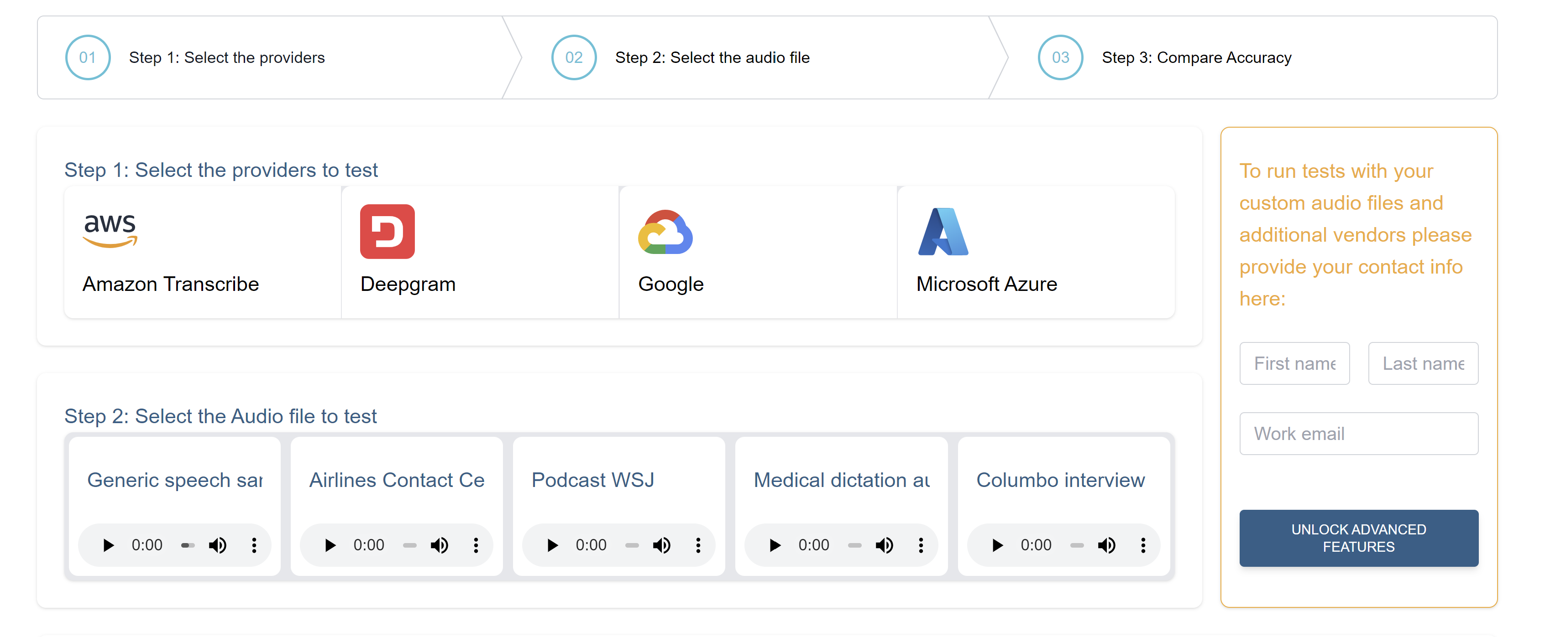1545x637 pixels.
Task: Focus the First name input field
Action: pos(1294,363)
